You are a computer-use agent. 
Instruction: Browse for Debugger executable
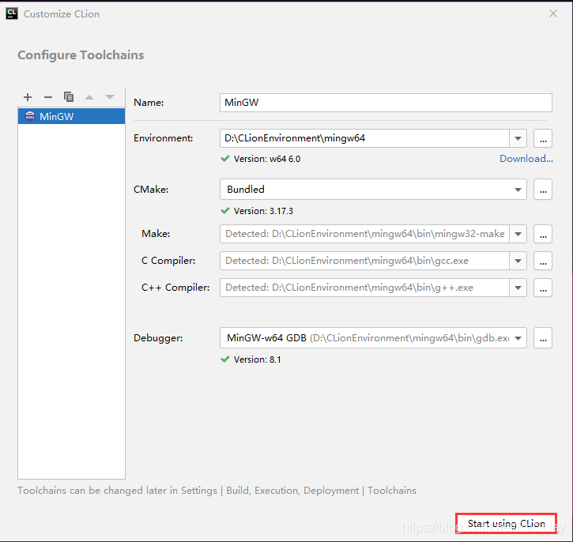tap(543, 338)
